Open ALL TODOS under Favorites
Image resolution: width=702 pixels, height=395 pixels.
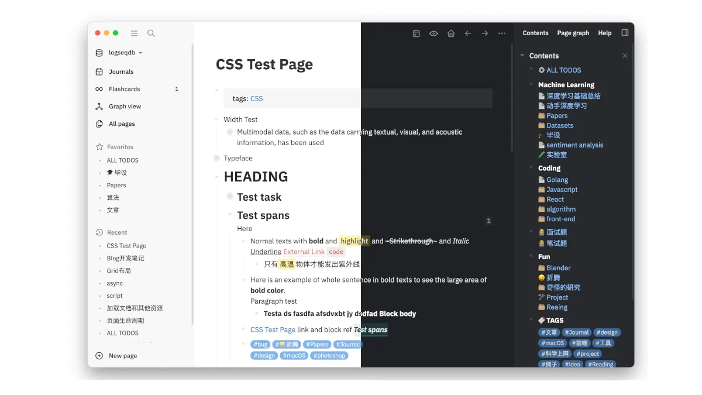pyautogui.click(x=122, y=160)
